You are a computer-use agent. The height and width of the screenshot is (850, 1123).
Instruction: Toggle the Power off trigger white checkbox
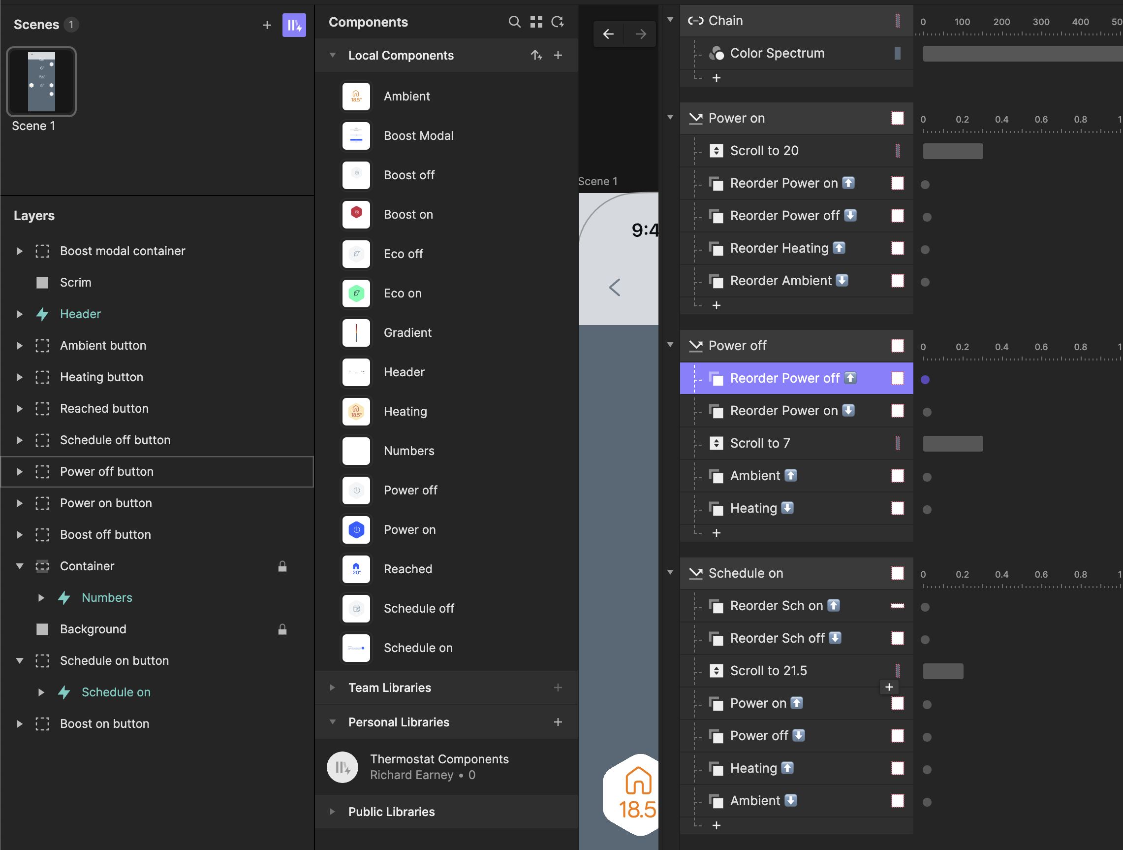point(898,346)
